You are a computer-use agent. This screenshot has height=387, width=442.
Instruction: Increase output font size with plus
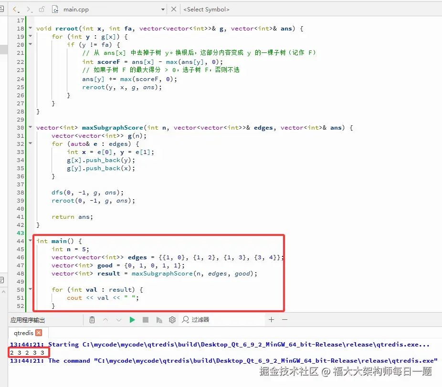pos(272,319)
